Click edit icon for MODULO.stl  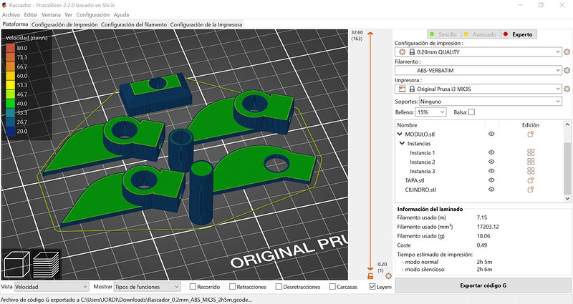531,134
